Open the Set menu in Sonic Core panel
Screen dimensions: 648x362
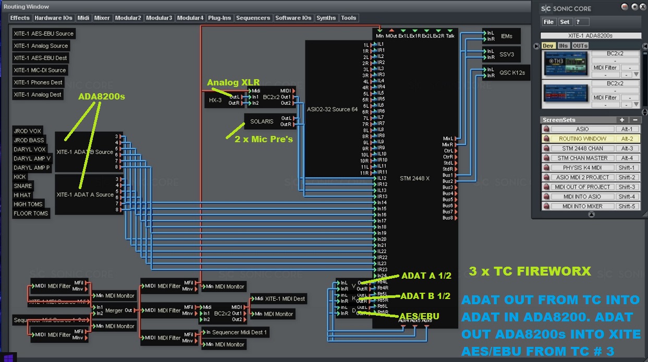click(565, 22)
